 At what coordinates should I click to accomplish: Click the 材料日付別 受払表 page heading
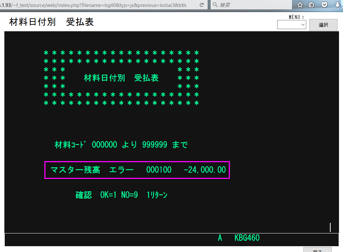pyautogui.click(x=51, y=22)
